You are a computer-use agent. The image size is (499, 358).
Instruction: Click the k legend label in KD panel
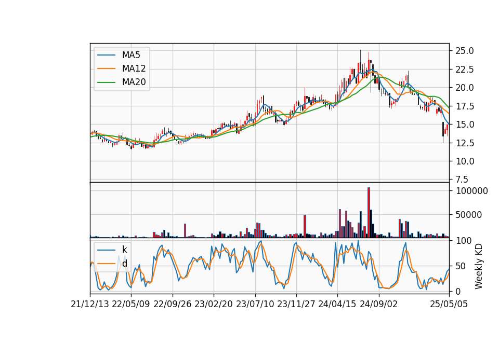pyautogui.click(x=124, y=250)
